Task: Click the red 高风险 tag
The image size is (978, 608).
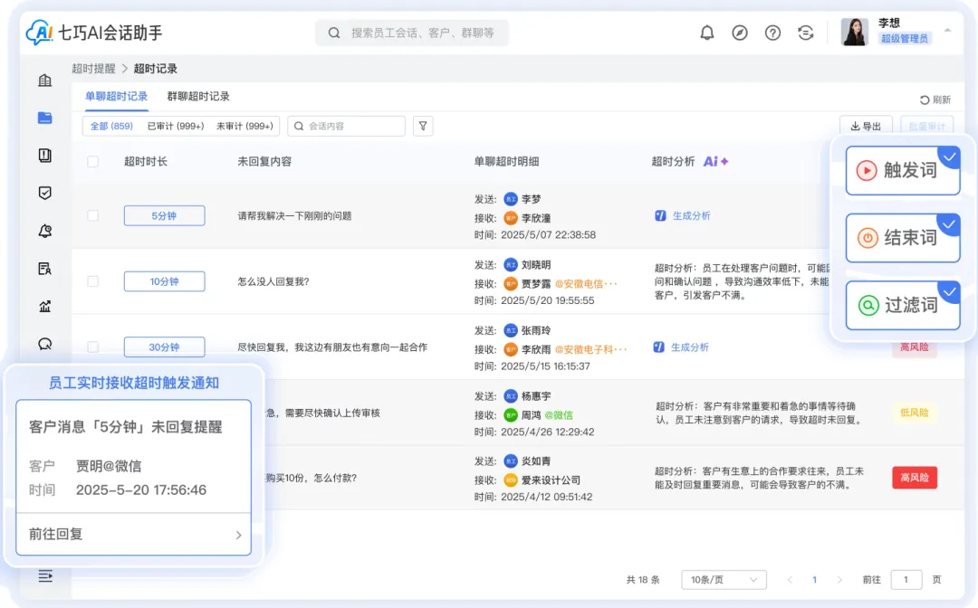Action: [914, 477]
